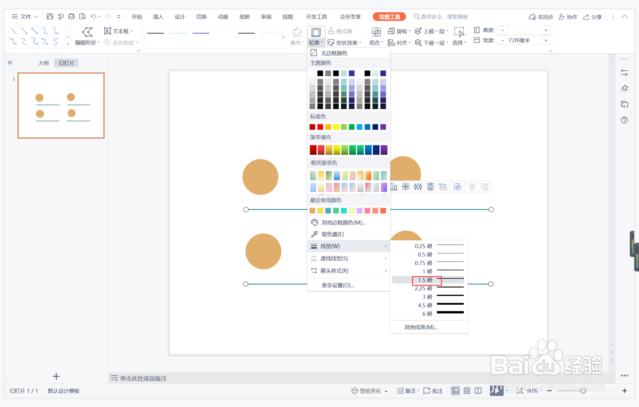Click the add new slide plus icon
This screenshot has width=639, height=407.
(56, 376)
